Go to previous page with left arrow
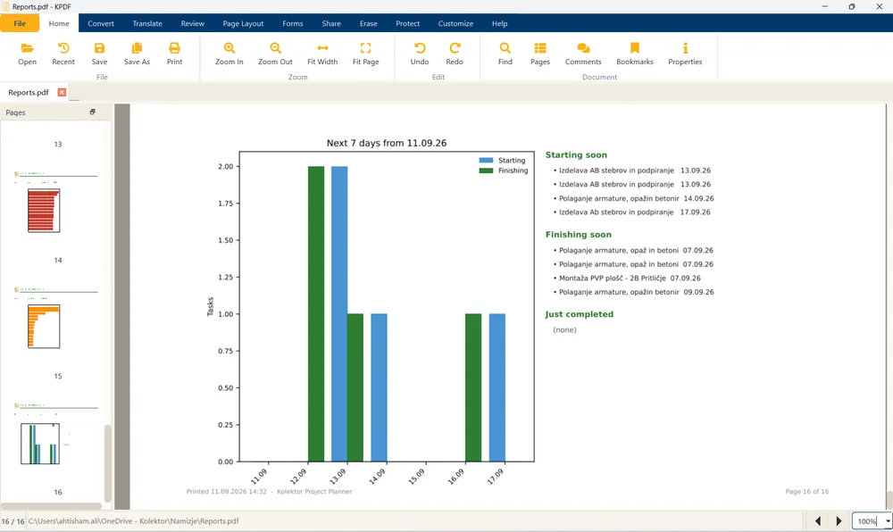This screenshot has width=893, height=532. click(818, 520)
